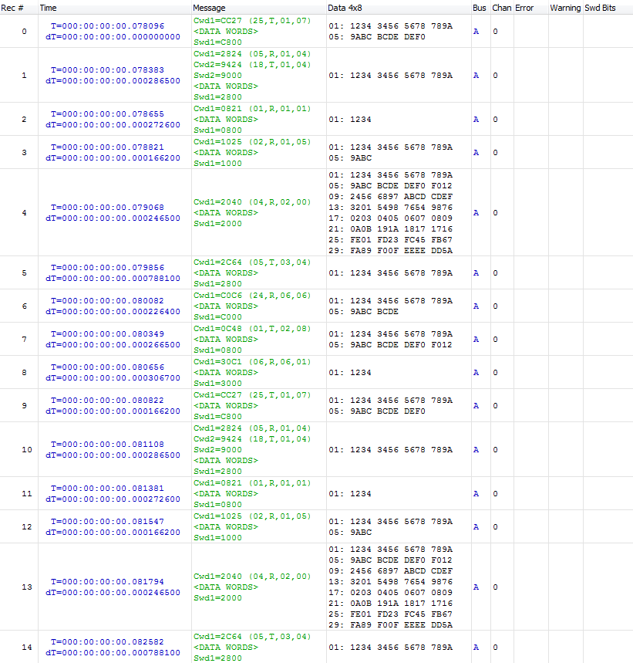Click timestamp T=000:00:00:00.080656
Image resolution: width=633 pixels, height=663 pixels.
click(107, 367)
